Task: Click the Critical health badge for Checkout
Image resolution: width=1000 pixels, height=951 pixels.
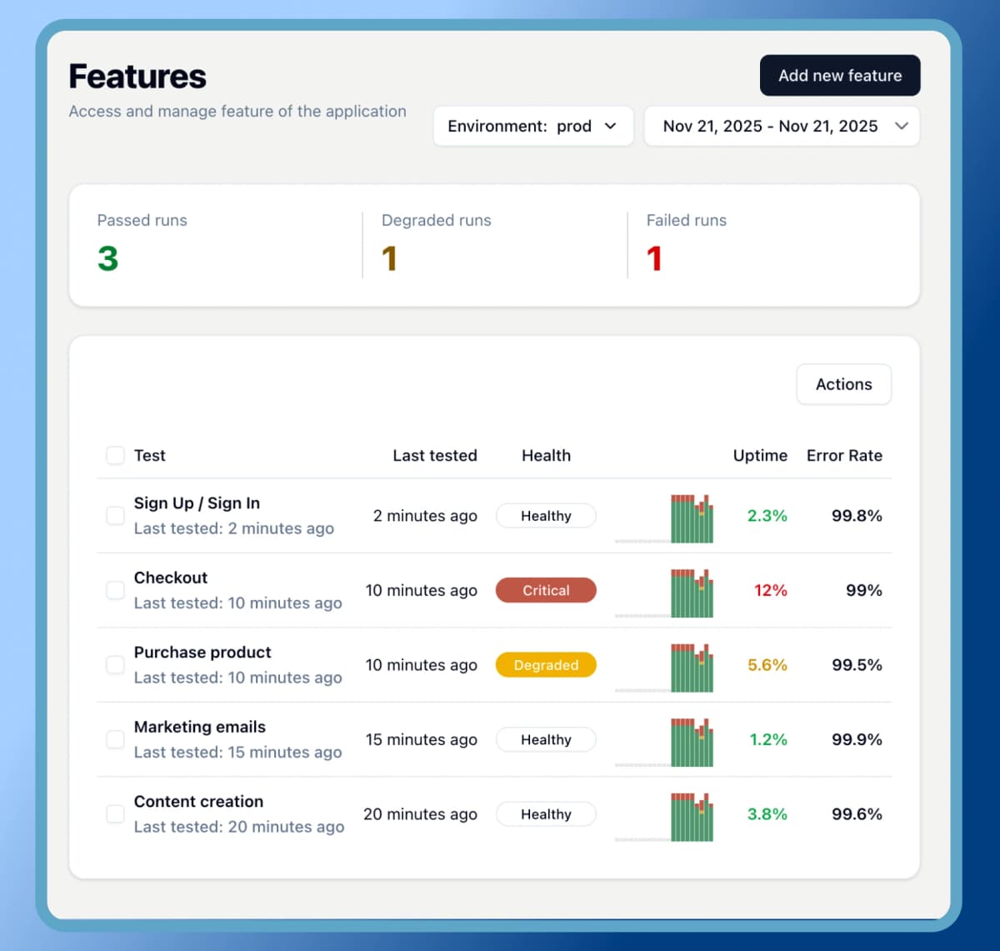Action: click(x=546, y=590)
